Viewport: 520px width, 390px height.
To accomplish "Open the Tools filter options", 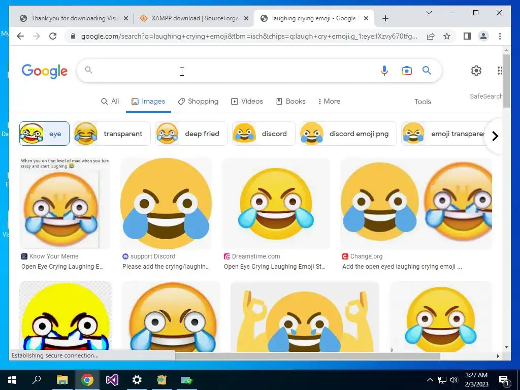I will click(x=422, y=102).
